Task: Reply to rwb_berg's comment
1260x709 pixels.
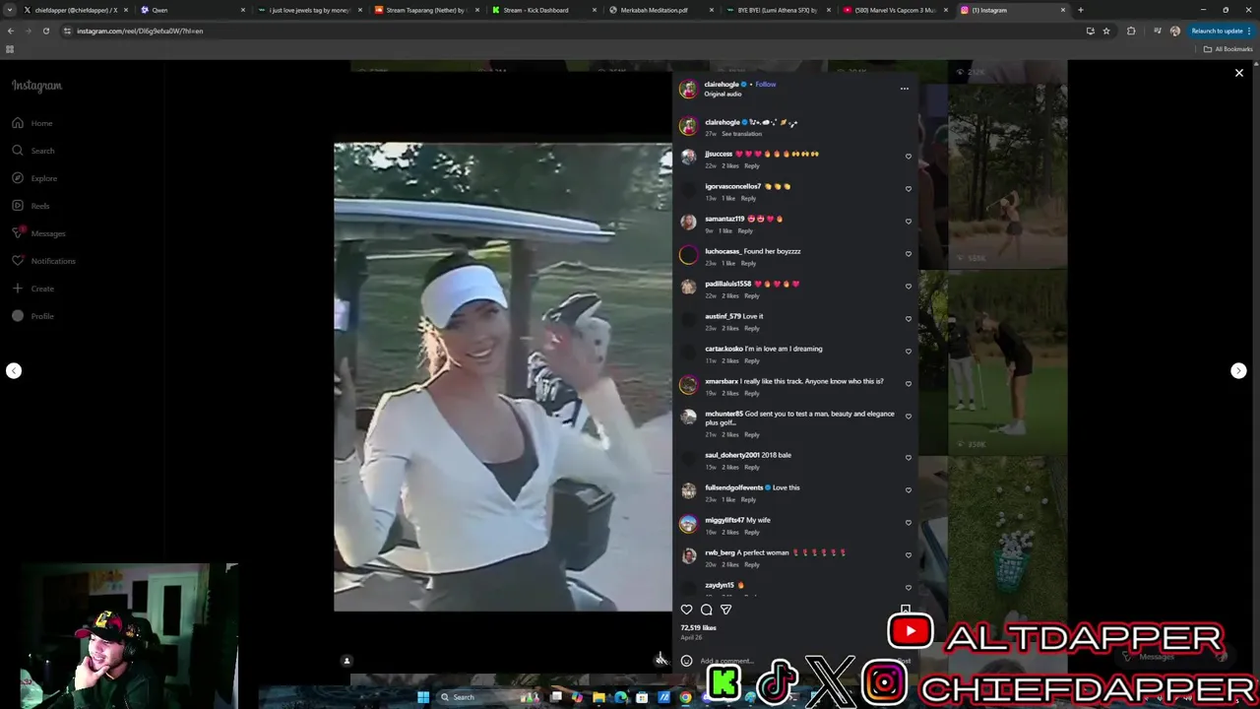Action: 751,564
